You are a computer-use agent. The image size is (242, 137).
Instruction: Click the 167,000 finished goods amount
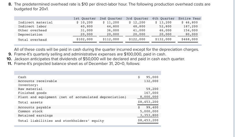151,93
